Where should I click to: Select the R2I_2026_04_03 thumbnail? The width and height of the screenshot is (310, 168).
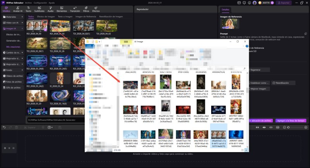(x=37, y=26)
